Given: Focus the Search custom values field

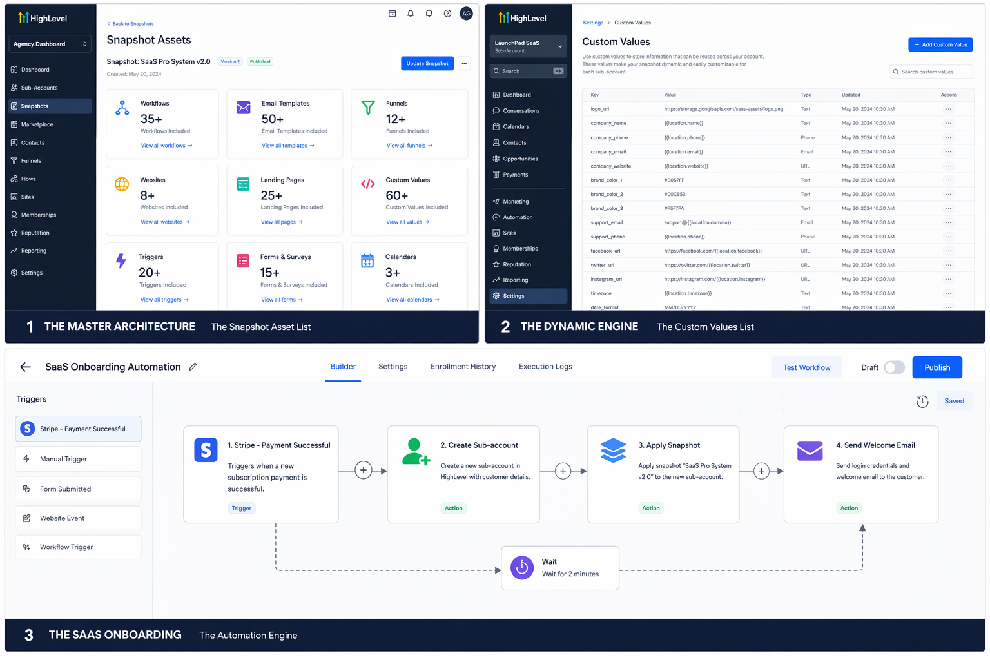Looking at the screenshot, I should [x=931, y=72].
